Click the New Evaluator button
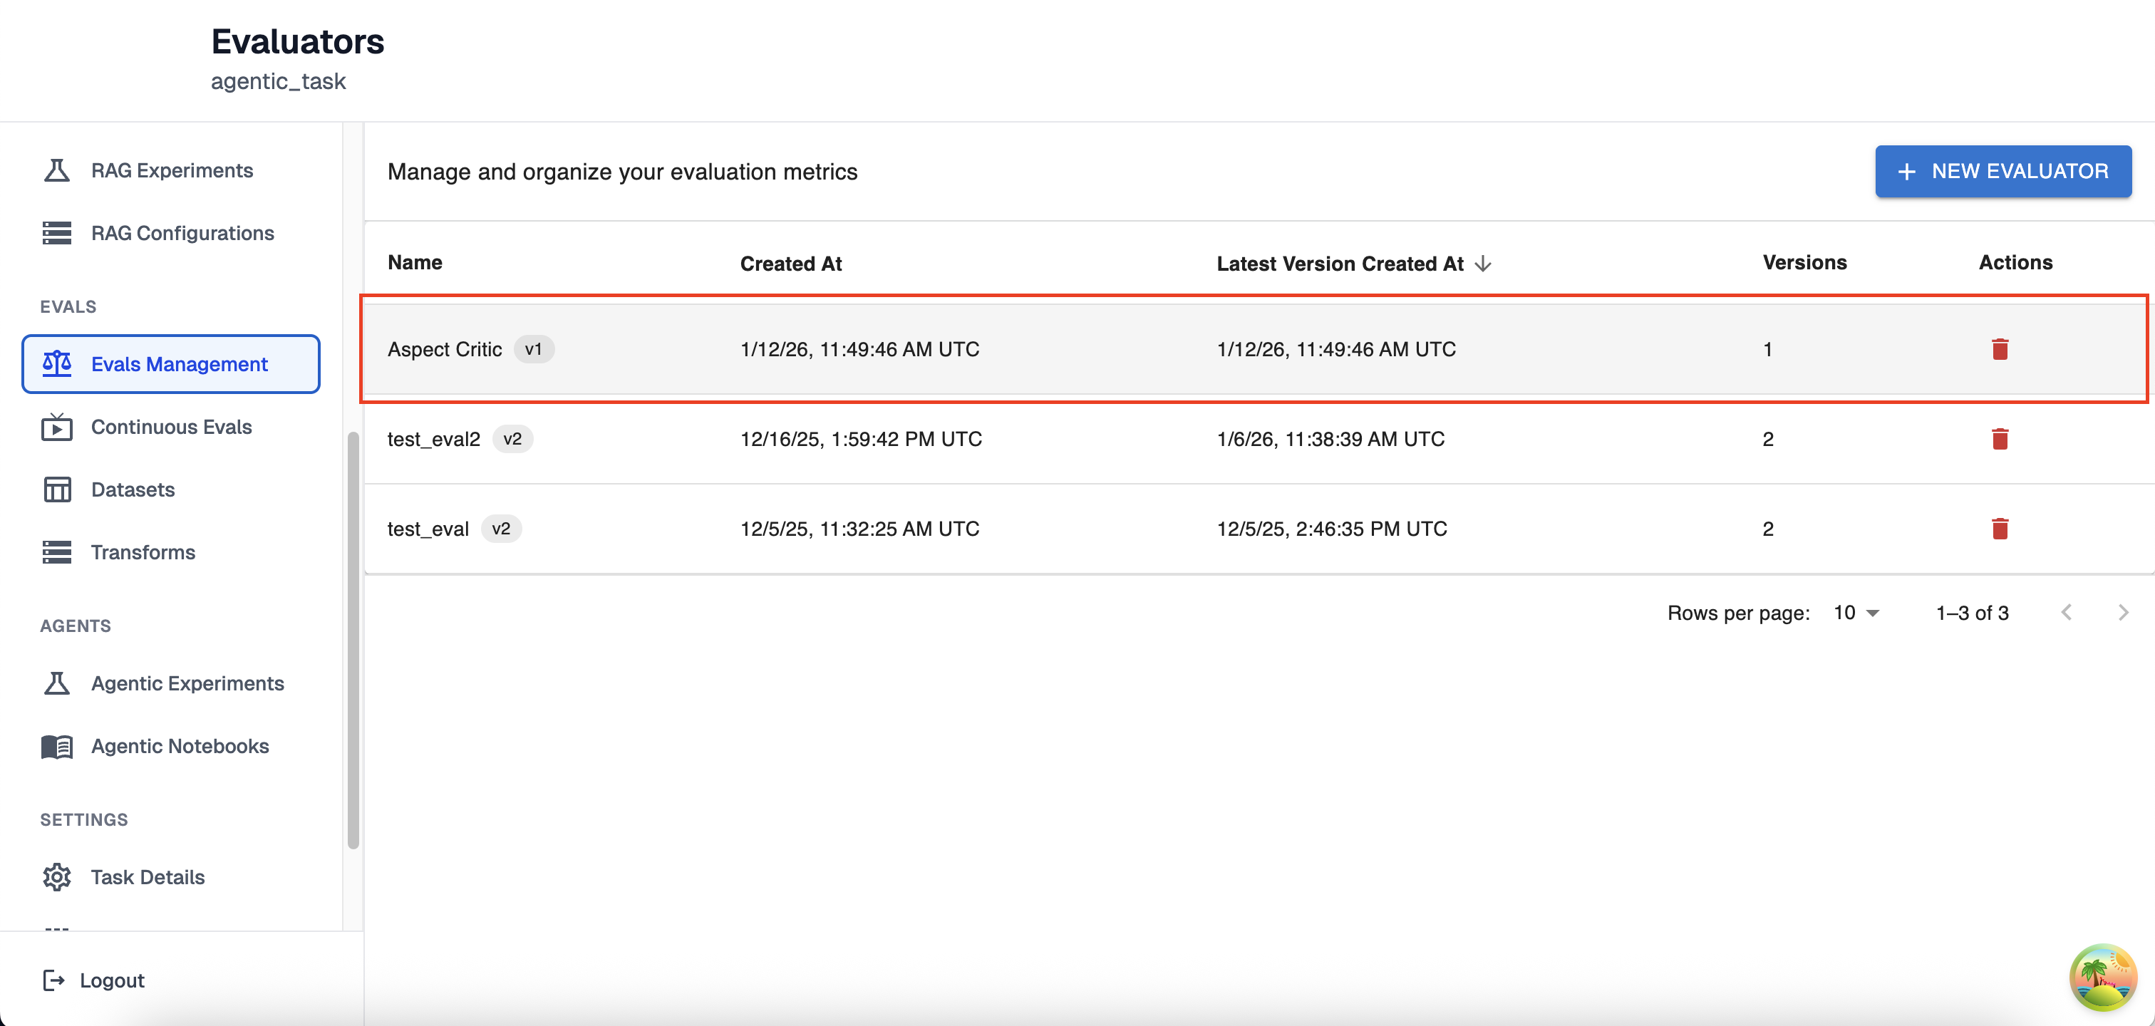This screenshot has height=1026, width=2155. pyautogui.click(x=2002, y=172)
